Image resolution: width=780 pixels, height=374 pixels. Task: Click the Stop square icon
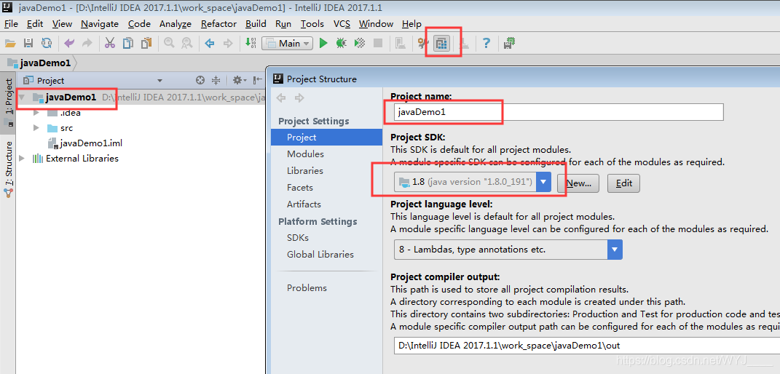point(377,44)
